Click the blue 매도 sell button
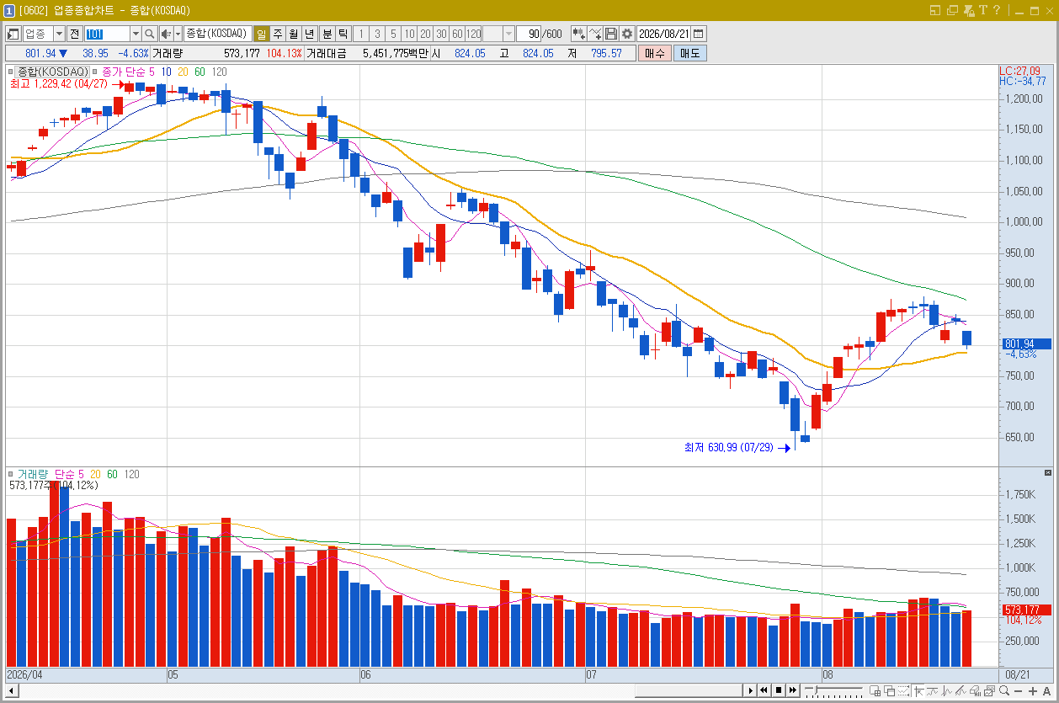This screenshot has width=1059, height=703. coord(689,53)
